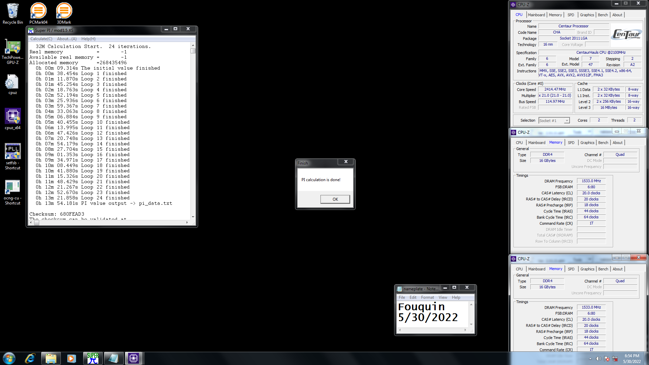Image resolution: width=649 pixels, height=365 pixels.
Task: Click Super PI horizontal scrollbar right arrow
Action: 187,222
